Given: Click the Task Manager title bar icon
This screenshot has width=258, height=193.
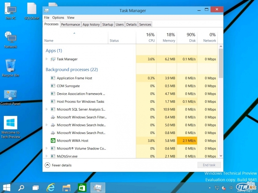Looking at the screenshot, I should [x=46, y=11].
